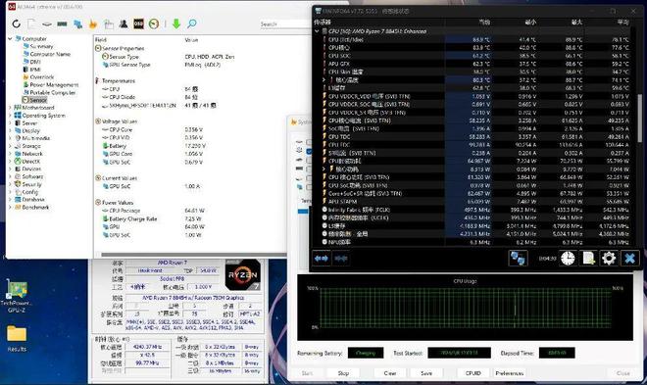The height and width of the screenshot is (385, 647).
Task: Click the magnifying glass icon in AIDA64 toolbar
Action: coord(192,24)
